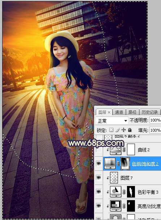Viewport: 161px width, 220px height.
Task: Switch to the 路径 tab
Action: 132,112
